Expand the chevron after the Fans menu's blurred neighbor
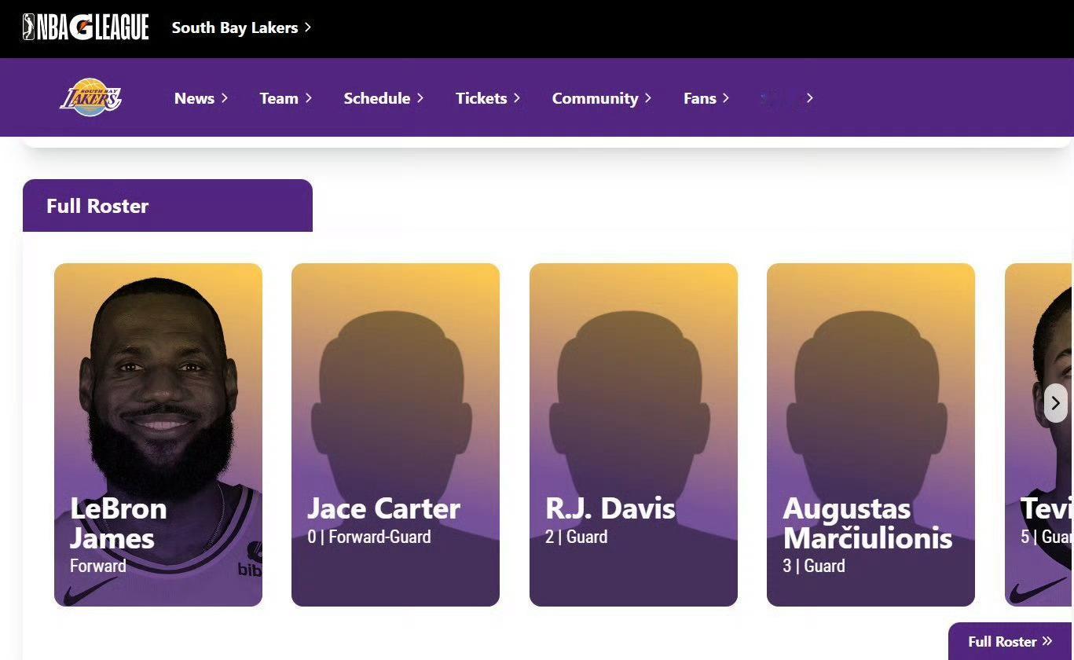 tap(810, 98)
